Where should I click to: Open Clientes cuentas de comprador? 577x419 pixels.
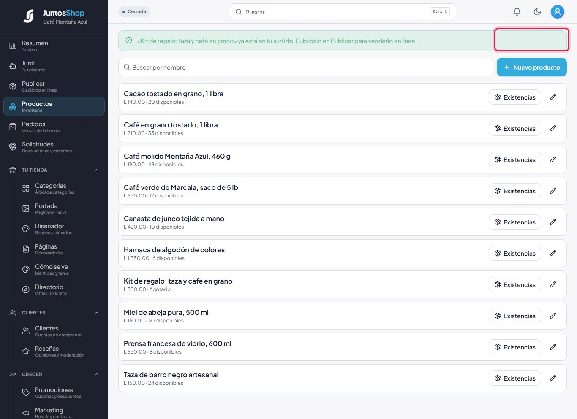pos(60,331)
